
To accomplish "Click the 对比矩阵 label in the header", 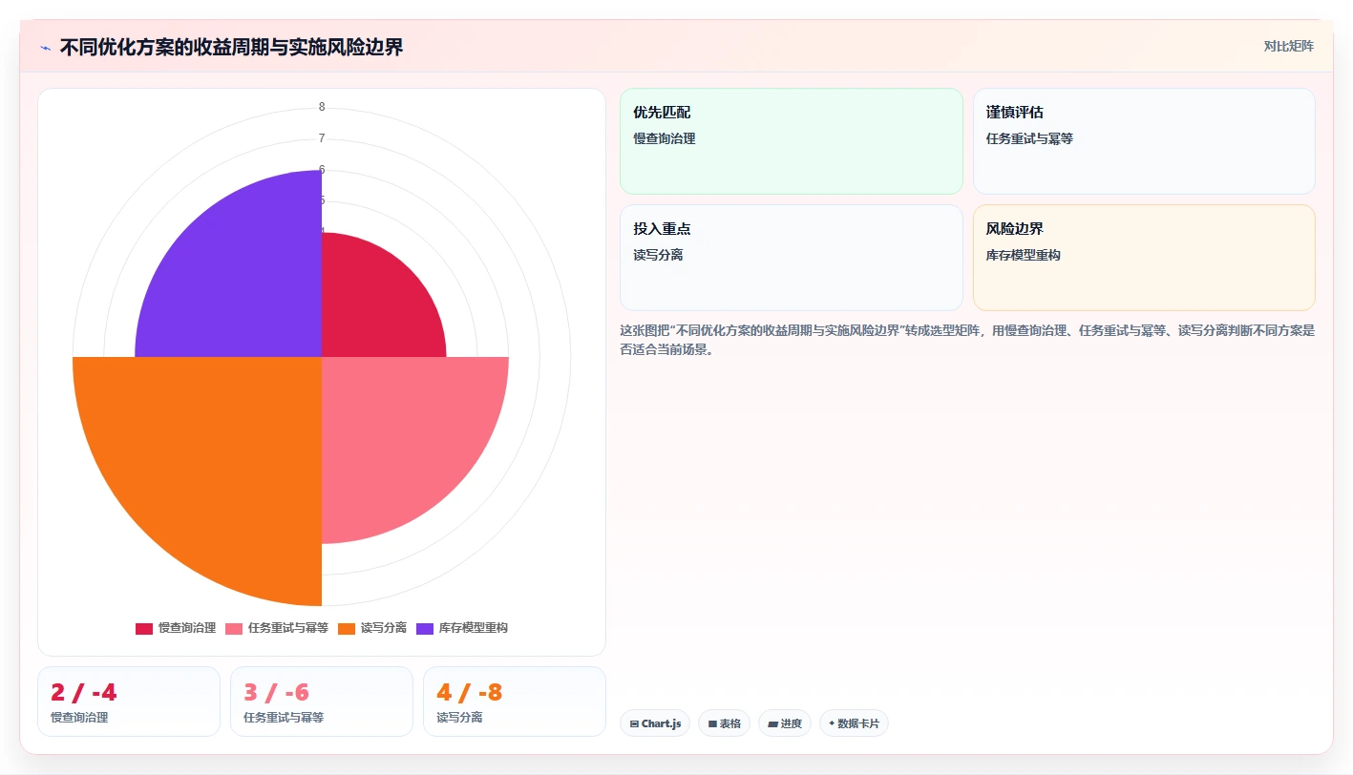I will (x=1288, y=47).
